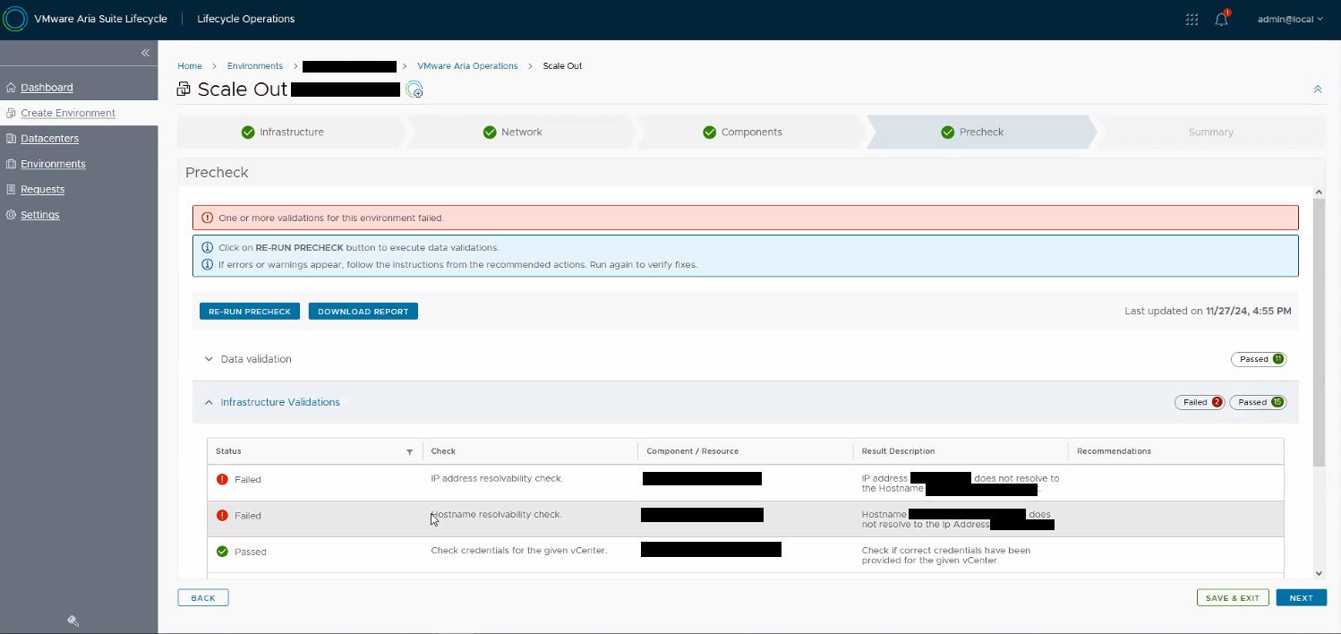Open the admin@local user dropdown
Viewport: 1341px width, 634px height.
coord(1290,19)
